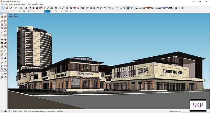Expand the Line tool dropdown arrow
Viewport: 210px width, 113px height.
point(13,8)
